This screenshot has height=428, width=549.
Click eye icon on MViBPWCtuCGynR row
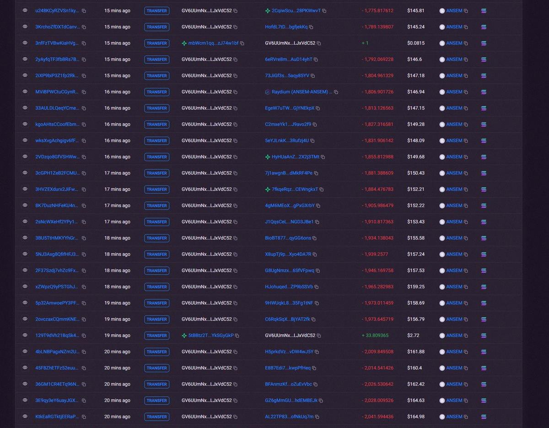coord(25,92)
